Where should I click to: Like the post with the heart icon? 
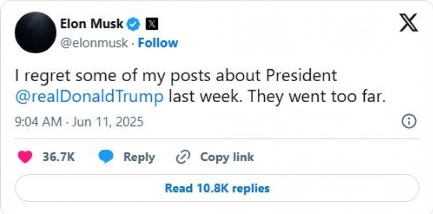point(25,157)
